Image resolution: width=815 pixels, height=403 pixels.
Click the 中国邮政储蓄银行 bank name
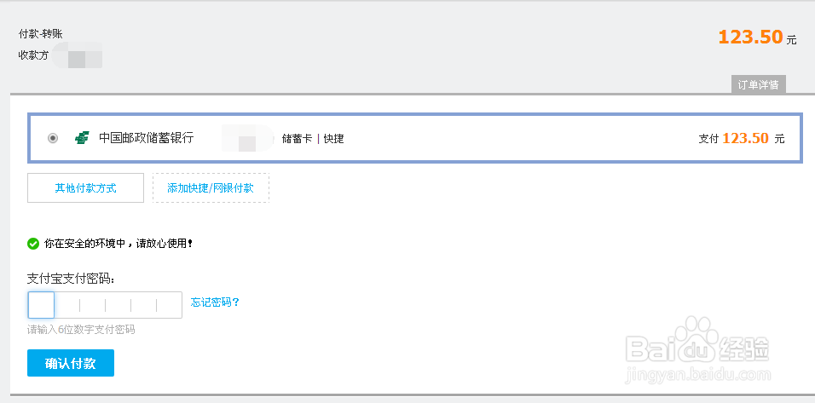click(x=147, y=138)
